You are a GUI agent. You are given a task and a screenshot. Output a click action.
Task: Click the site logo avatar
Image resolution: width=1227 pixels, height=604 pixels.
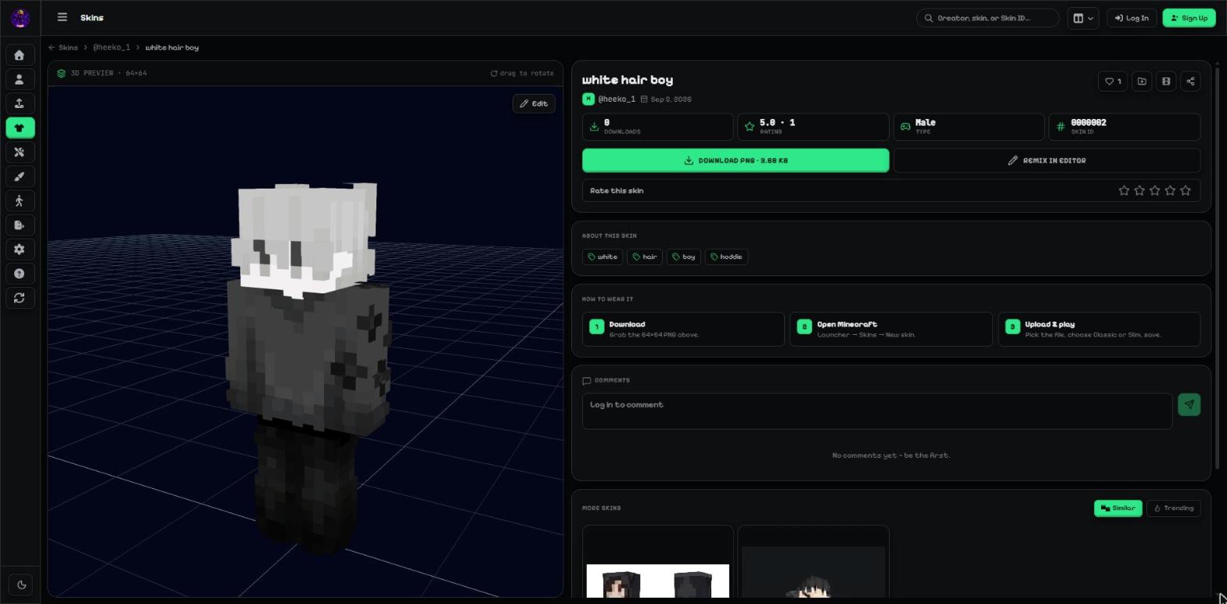coord(20,18)
